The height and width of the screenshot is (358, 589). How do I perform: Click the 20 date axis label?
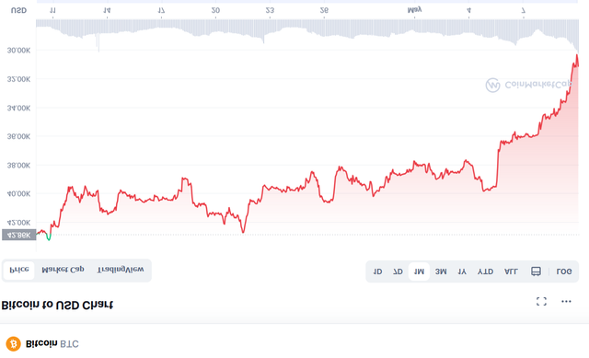tap(215, 10)
